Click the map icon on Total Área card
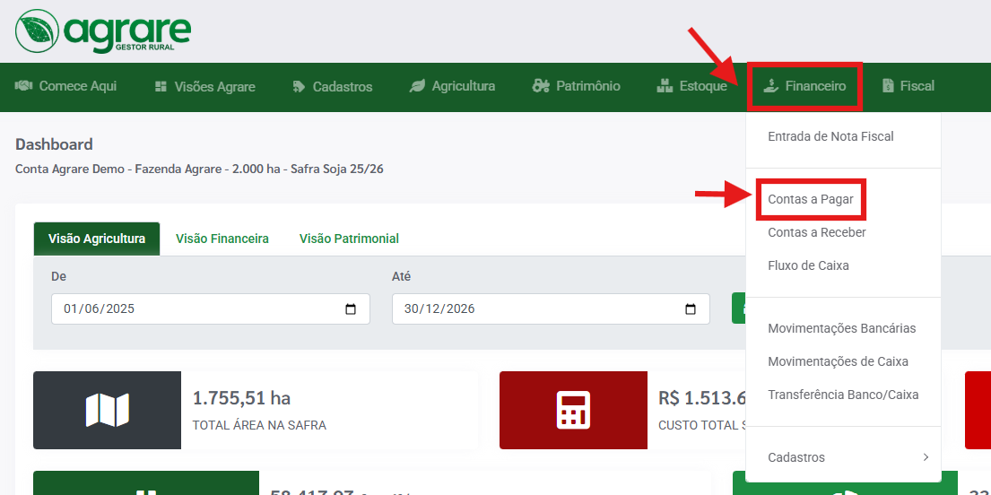 tap(107, 410)
